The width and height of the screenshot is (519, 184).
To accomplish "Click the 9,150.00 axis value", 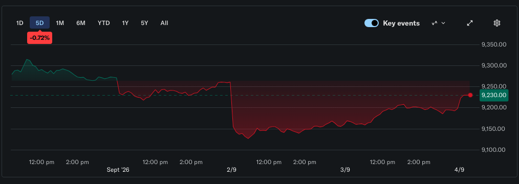I will 493,129.
